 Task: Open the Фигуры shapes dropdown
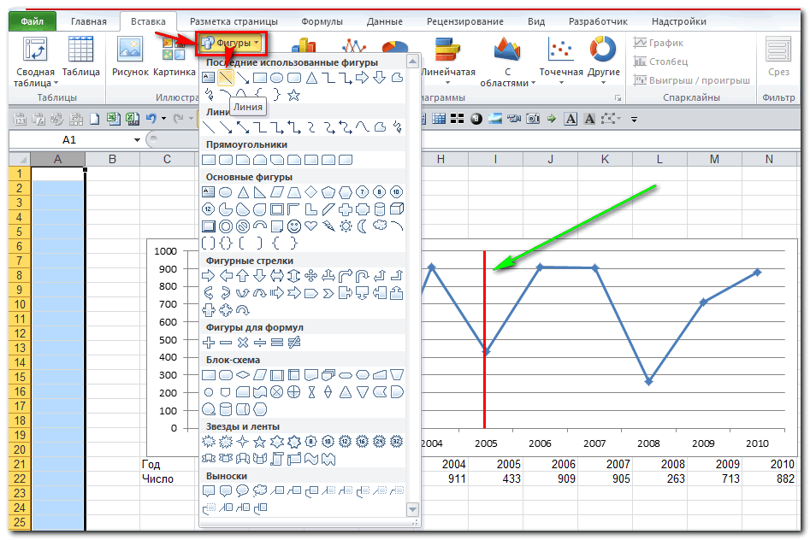coord(232,43)
